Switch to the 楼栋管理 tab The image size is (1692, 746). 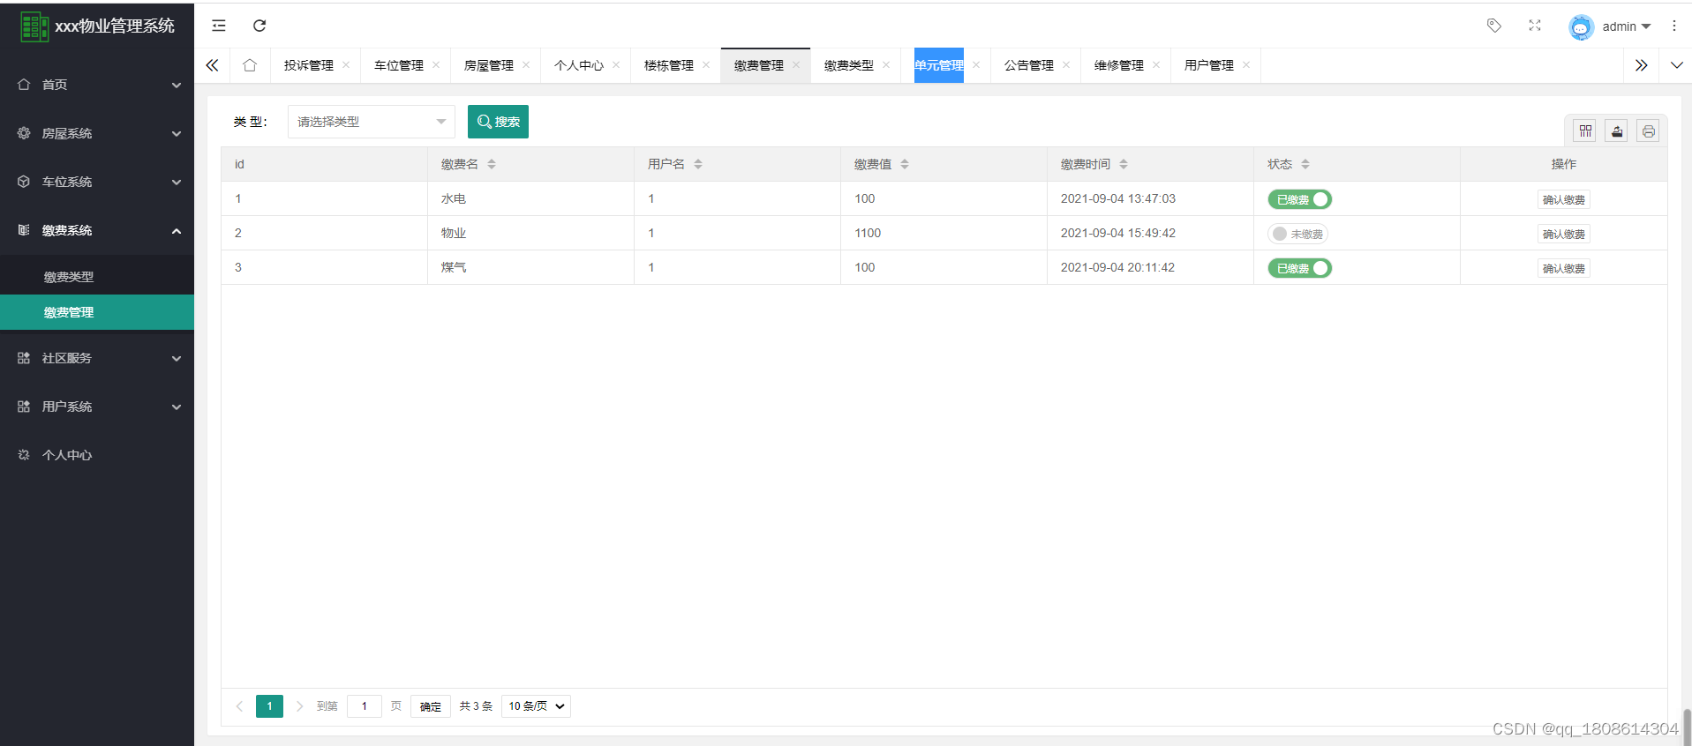click(669, 65)
